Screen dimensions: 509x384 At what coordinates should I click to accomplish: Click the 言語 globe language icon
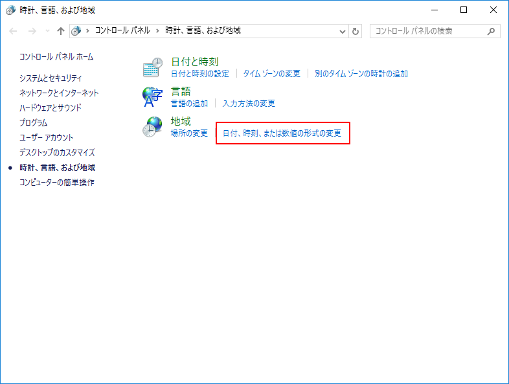(152, 97)
